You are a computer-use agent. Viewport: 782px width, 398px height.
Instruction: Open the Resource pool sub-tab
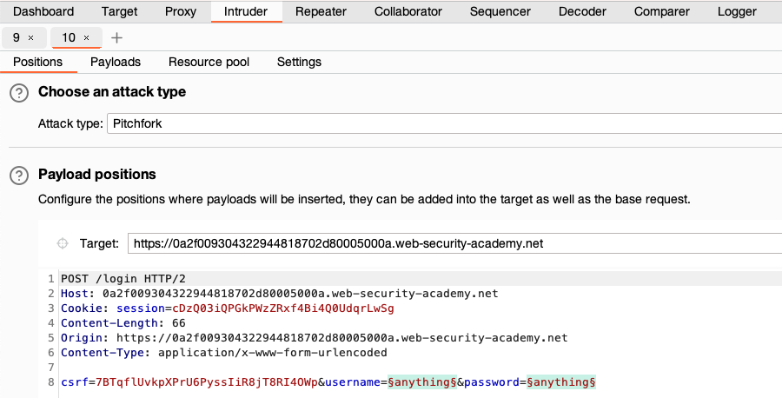point(209,63)
